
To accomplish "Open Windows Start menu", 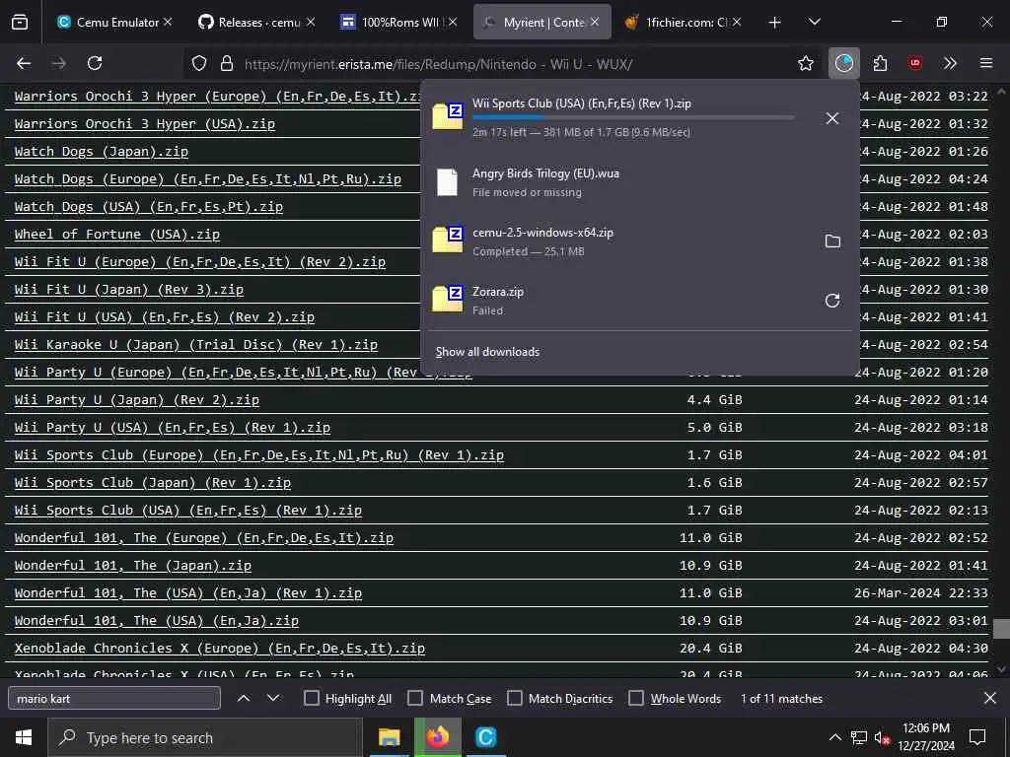I will [x=24, y=737].
